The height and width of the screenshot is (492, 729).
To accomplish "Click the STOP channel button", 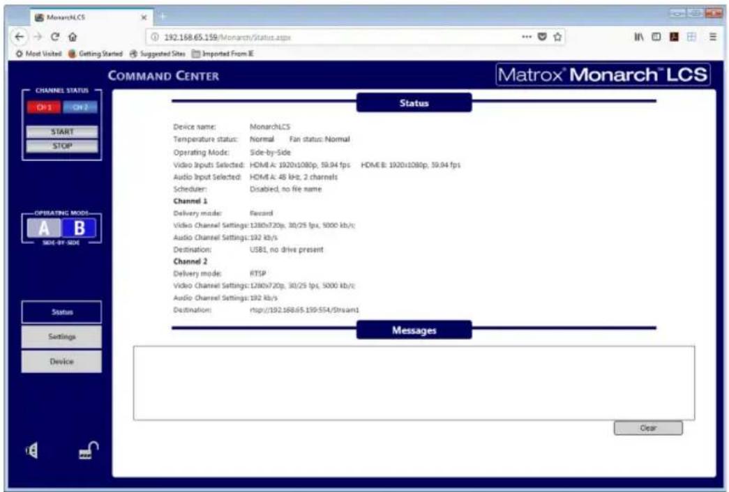I will [x=62, y=146].
